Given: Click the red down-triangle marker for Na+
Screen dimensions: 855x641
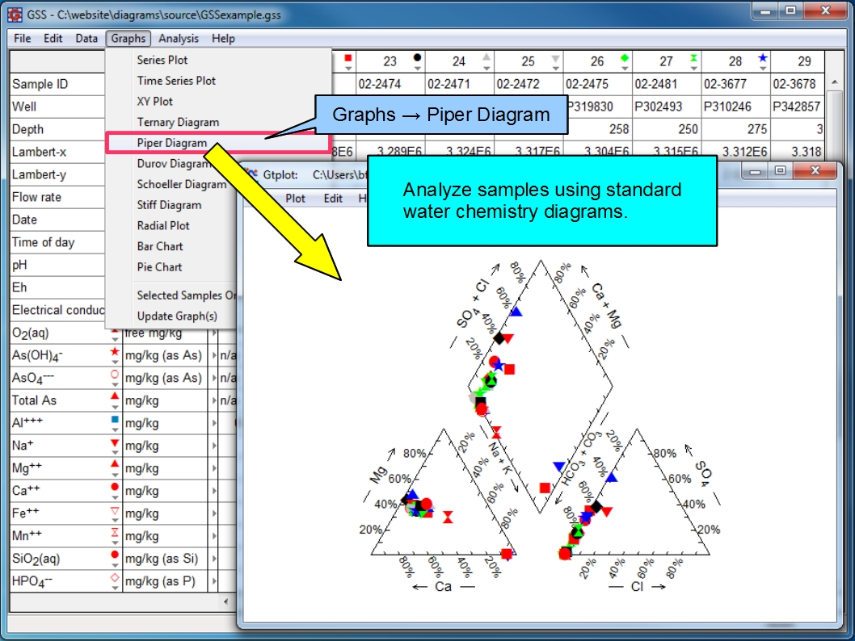Looking at the screenshot, I should coord(115,442).
